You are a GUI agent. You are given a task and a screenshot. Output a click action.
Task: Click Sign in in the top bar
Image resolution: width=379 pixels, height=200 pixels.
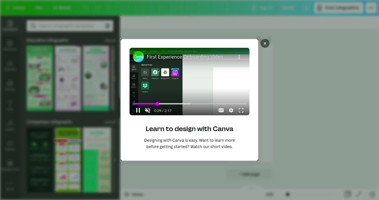262,8
